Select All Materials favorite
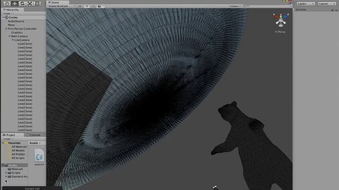 coord(19,147)
